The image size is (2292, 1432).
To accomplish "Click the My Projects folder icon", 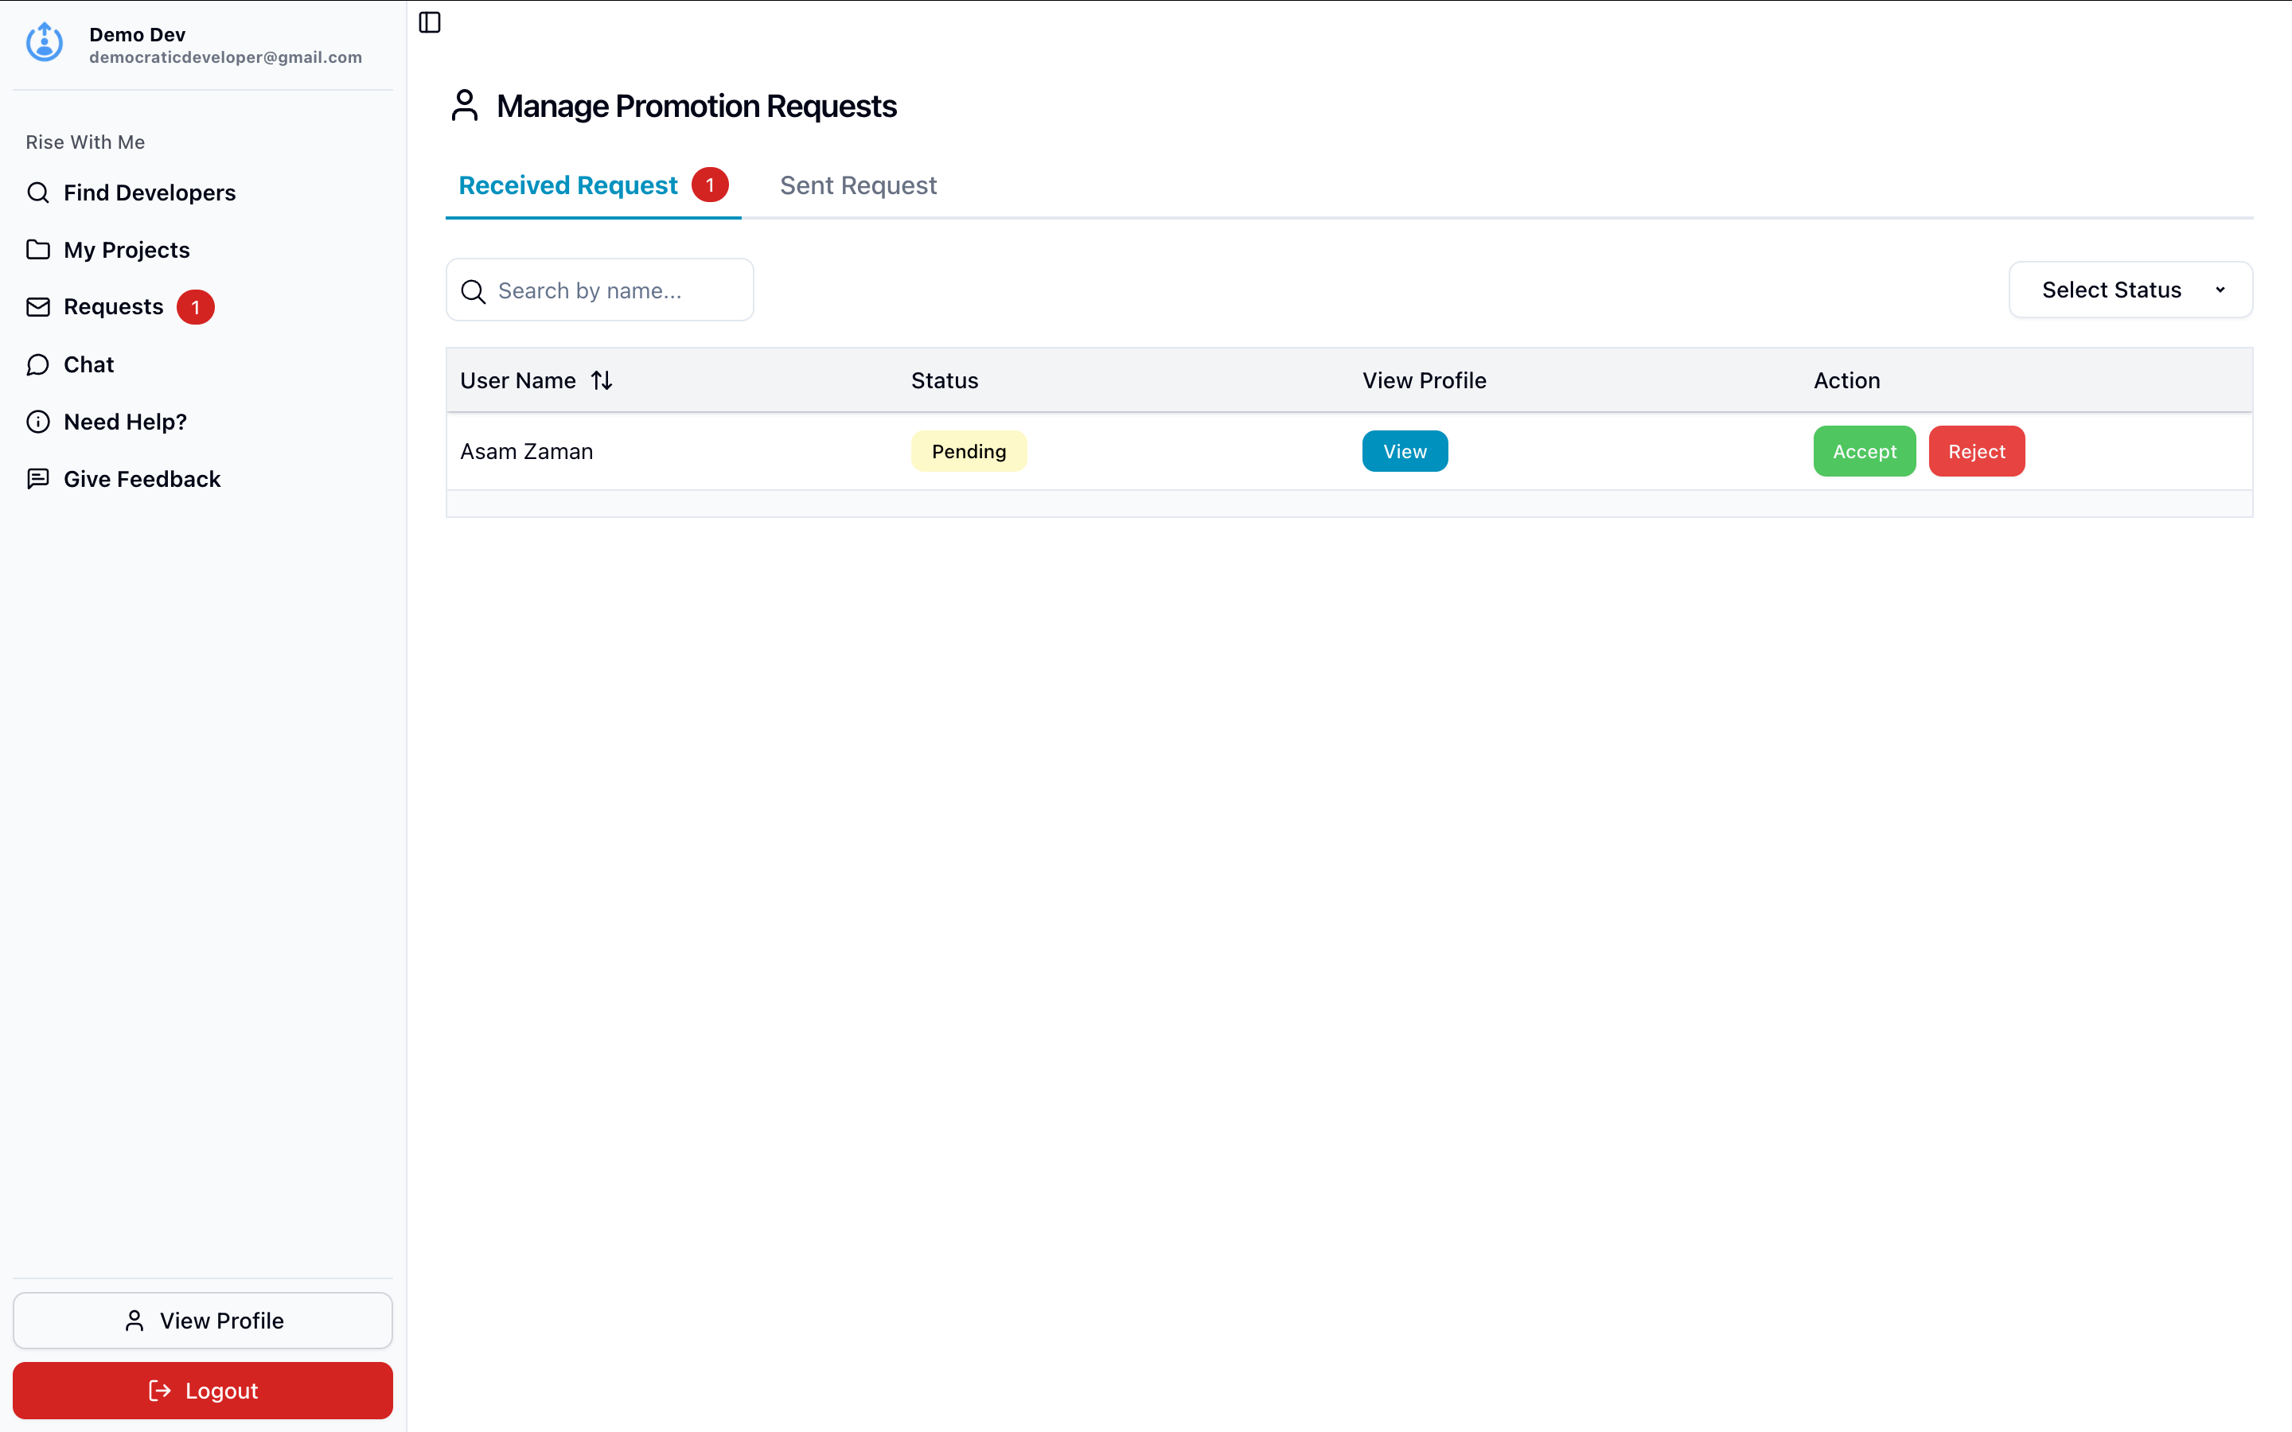I will [38, 250].
